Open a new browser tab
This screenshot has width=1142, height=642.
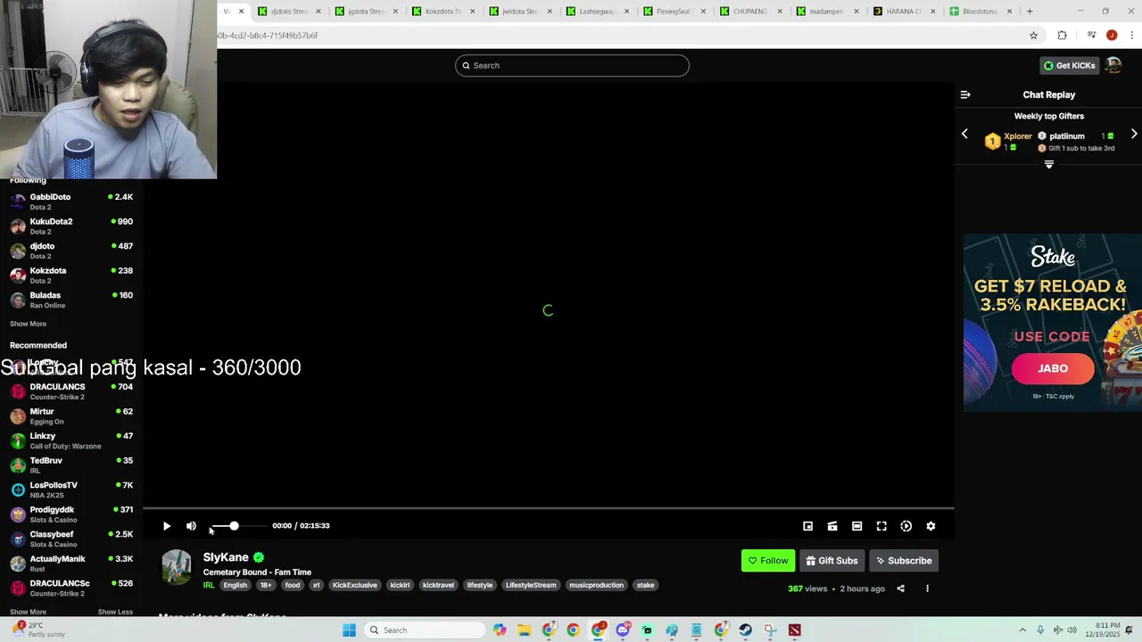coord(1030,12)
